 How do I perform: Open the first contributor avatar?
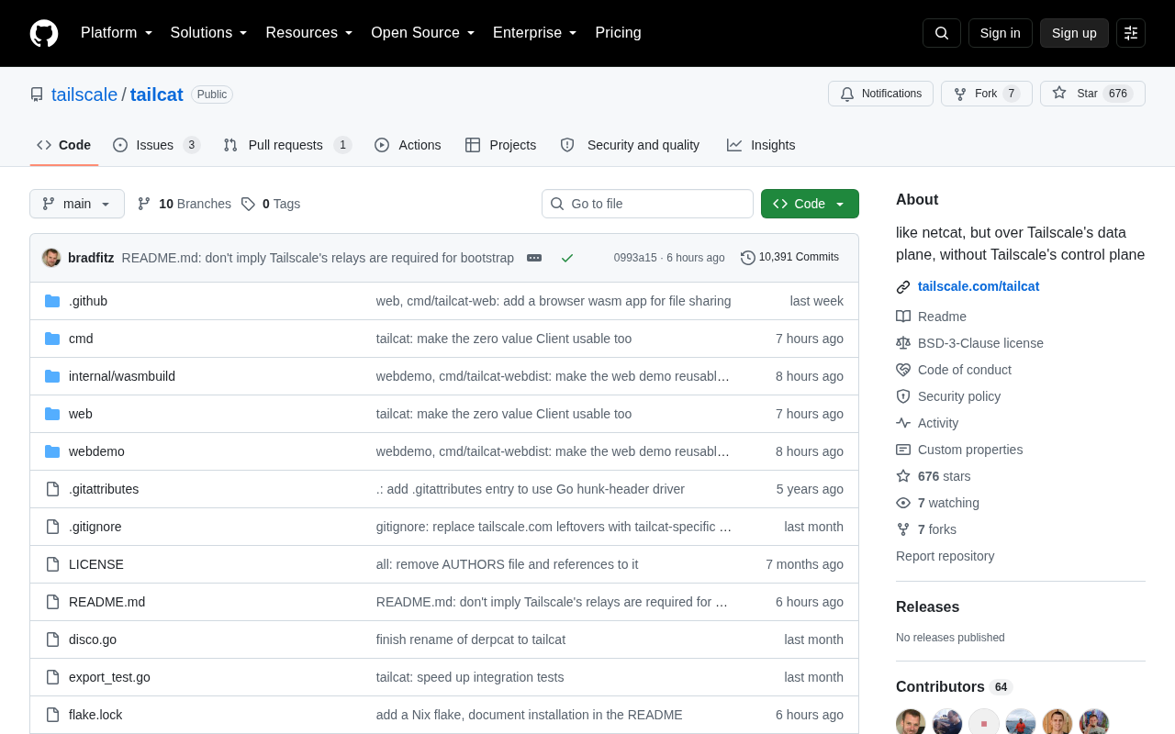tap(911, 723)
